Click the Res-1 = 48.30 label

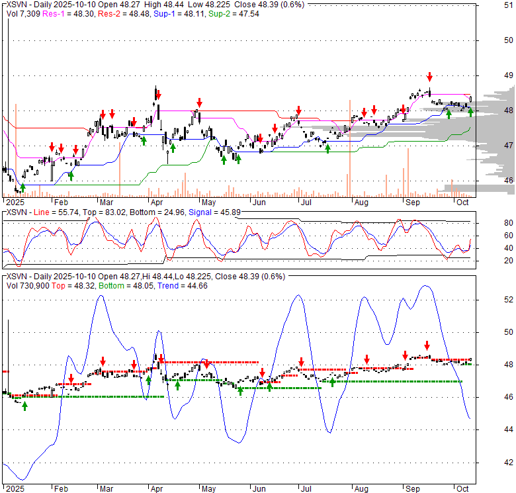tap(73, 13)
